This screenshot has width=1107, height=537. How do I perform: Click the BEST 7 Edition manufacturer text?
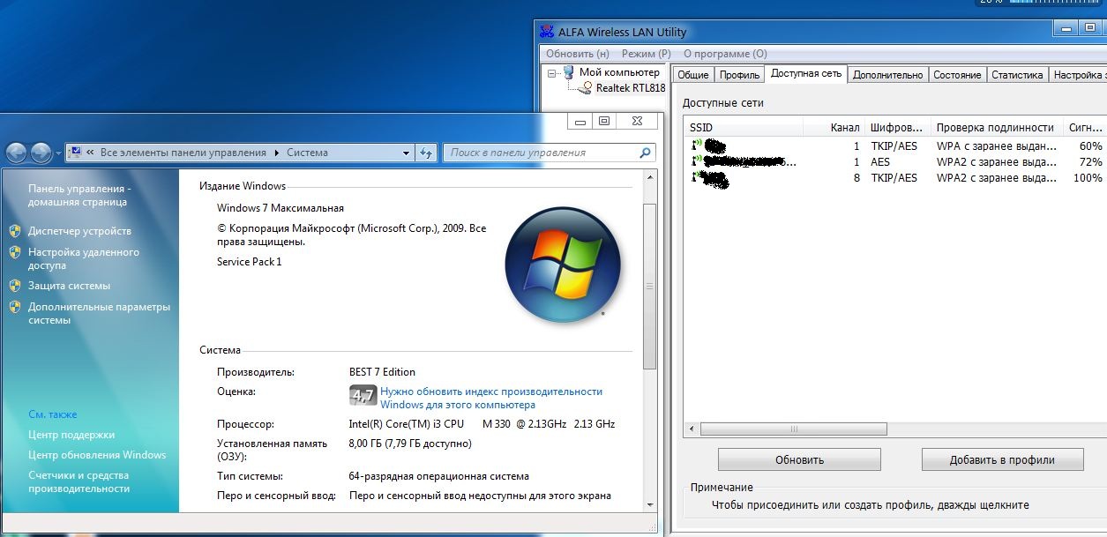[382, 372]
